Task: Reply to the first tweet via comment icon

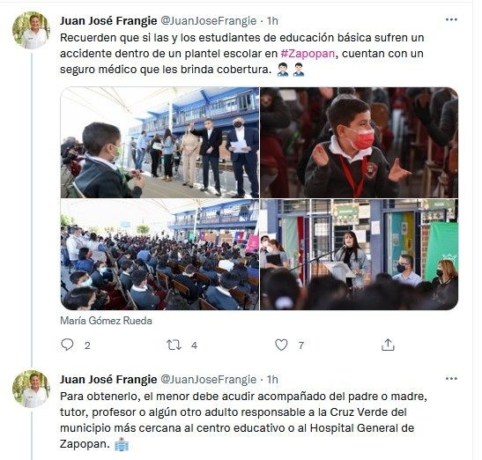Action: [x=67, y=345]
